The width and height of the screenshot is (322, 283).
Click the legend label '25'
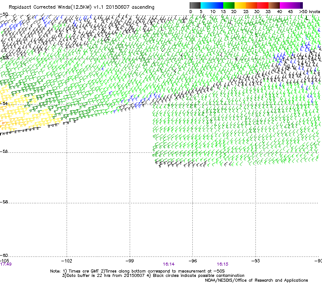246,12
